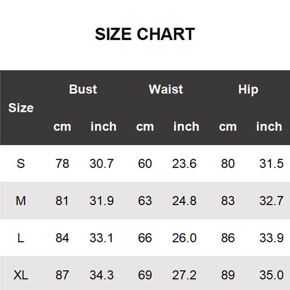Viewport: 290px width, 290px height.
Task: Click the 32.7 hip inch value
Action: pos(271,201)
